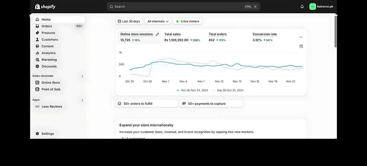Click the Content icon in sidebar
This screenshot has width=367, height=166.
click(x=37, y=46)
